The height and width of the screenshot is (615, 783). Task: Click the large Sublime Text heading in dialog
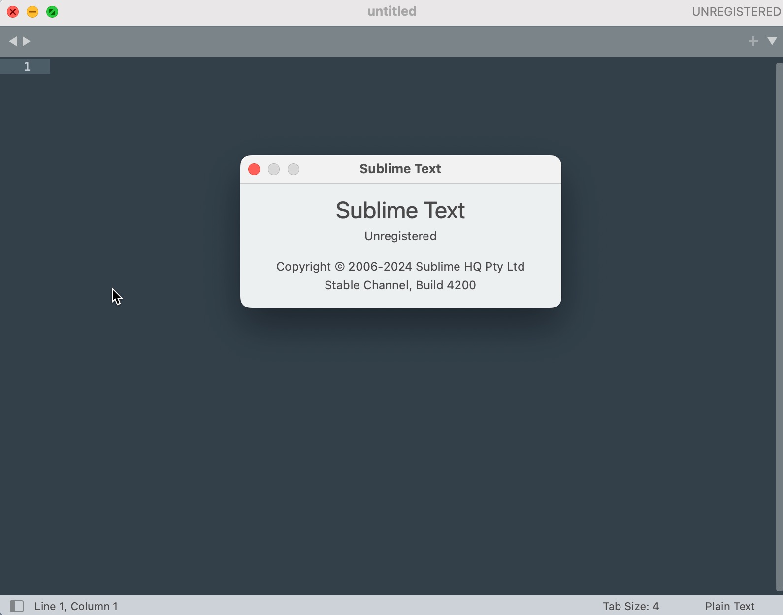[x=400, y=211]
